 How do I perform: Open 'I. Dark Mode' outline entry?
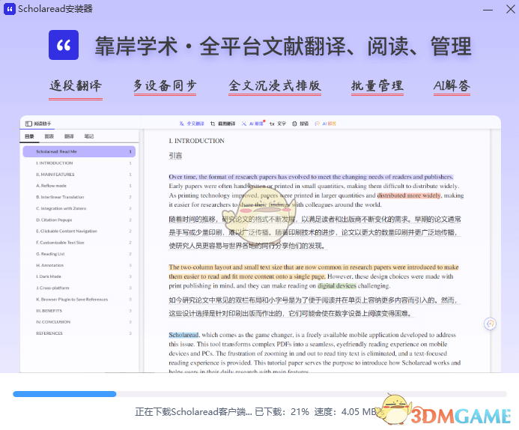point(79,276)
